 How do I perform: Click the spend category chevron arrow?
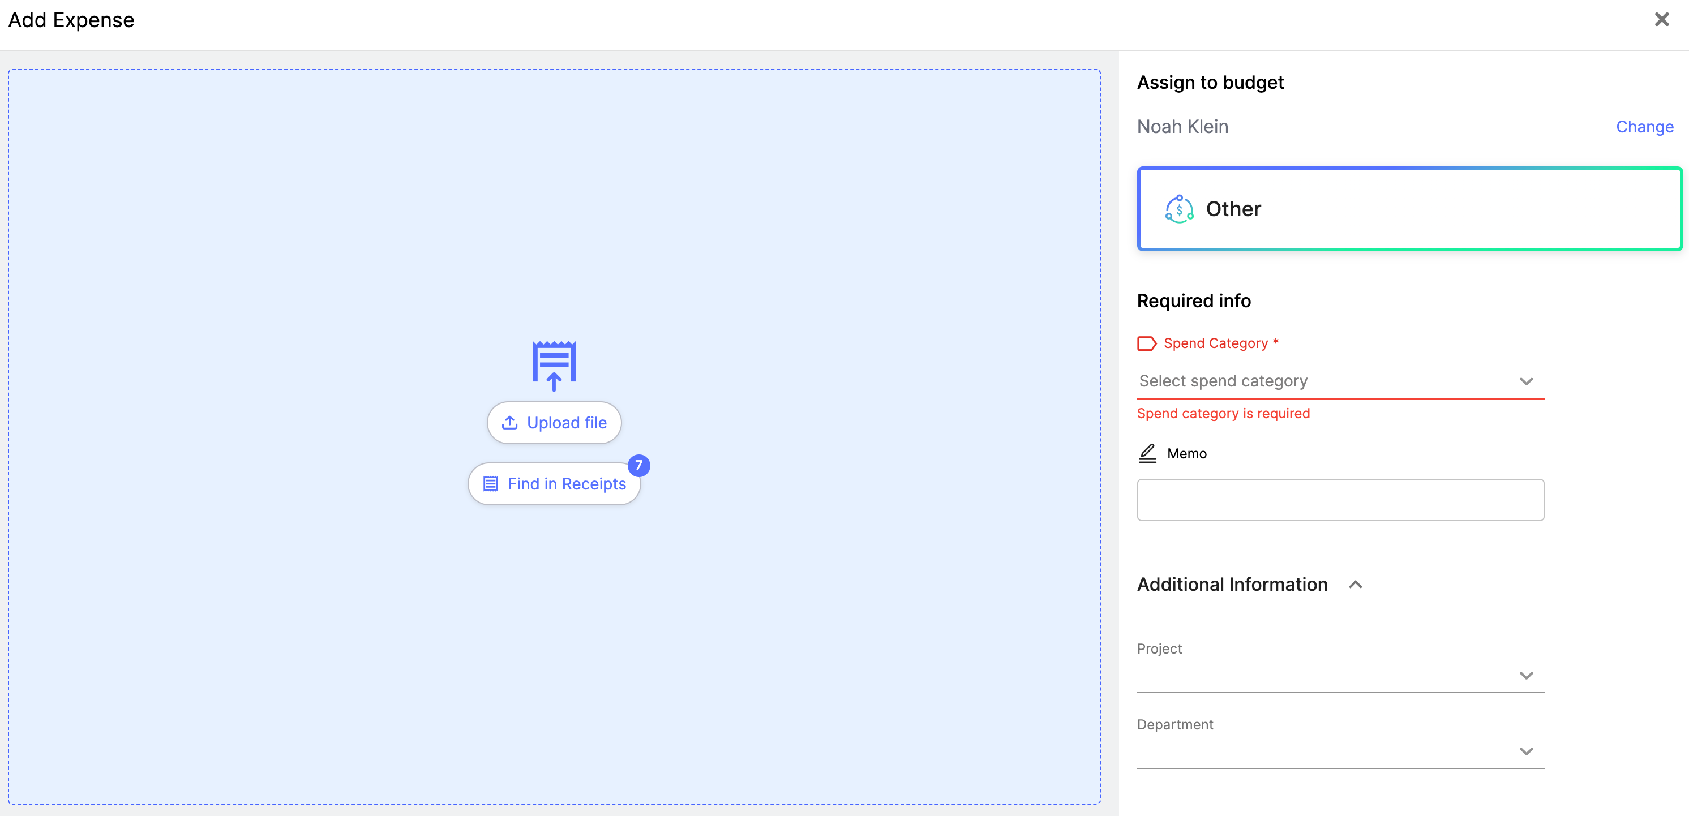pyautogui.click(x=1526, y=381)
